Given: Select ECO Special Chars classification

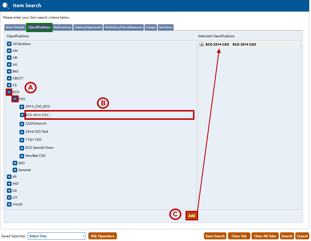Looking at the screenshot, I should click(39, 148).
